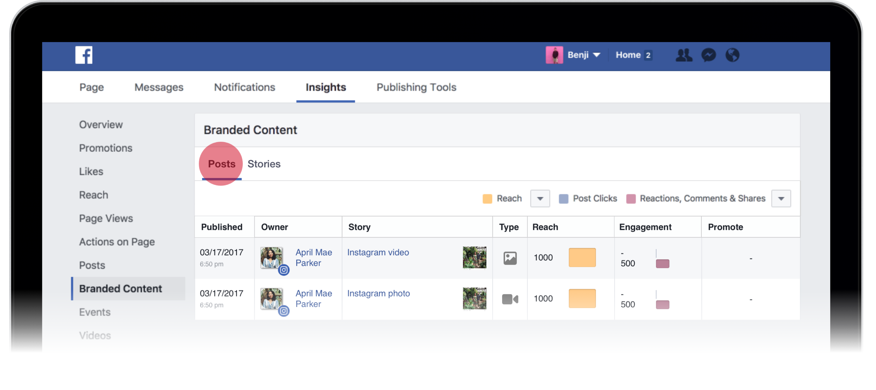This screenshot has width=876, height=390.
Task: Click the Facebook logo icon
Action: tap(84, 55)
